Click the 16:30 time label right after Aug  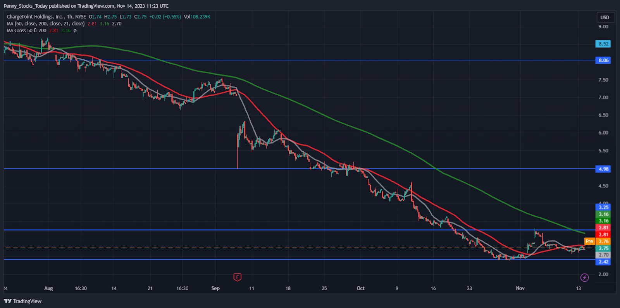81,288
